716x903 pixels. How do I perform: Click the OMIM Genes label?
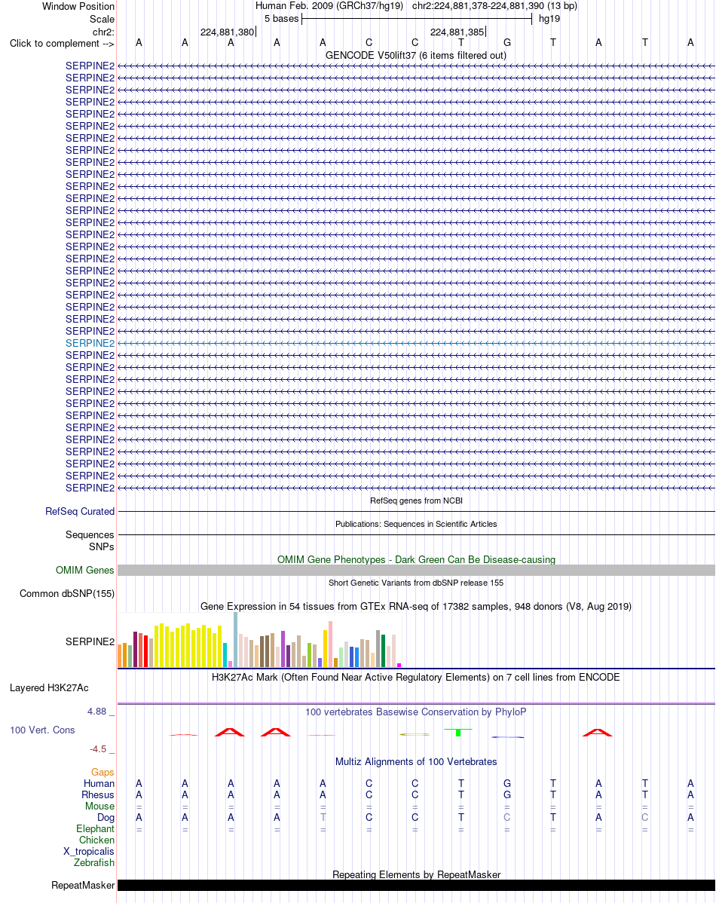pos(85,570)
